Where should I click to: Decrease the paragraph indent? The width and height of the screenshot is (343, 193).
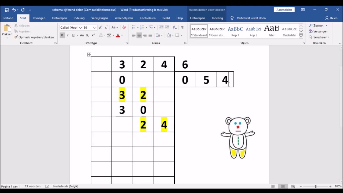pyautogui.click(x=161, y=28)
